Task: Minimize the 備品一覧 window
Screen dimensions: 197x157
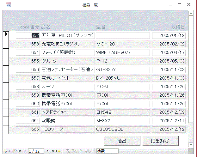Action: [170, 5]
